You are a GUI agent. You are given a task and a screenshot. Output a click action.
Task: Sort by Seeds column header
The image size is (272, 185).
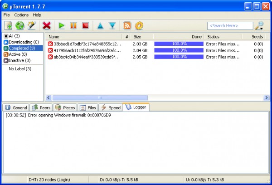tap(253, 37)
